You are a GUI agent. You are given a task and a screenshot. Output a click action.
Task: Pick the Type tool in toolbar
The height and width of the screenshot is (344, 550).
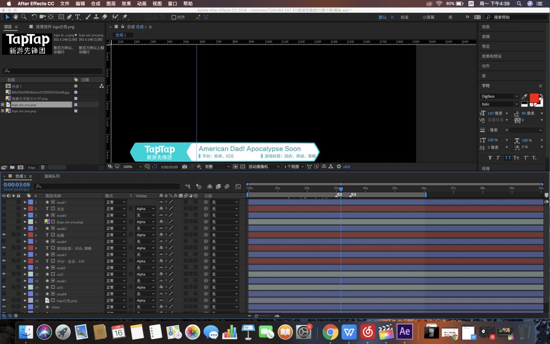78,17
